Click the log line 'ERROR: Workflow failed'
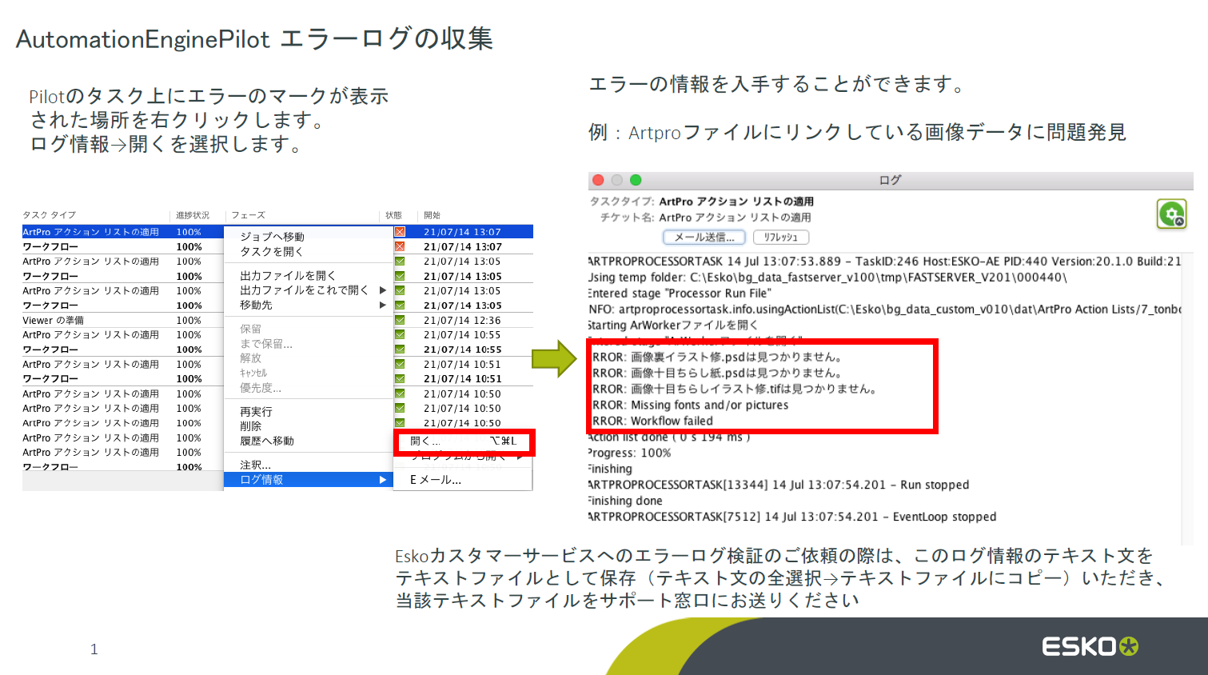The image size is (1208, 675). click(x=651, y=421)
